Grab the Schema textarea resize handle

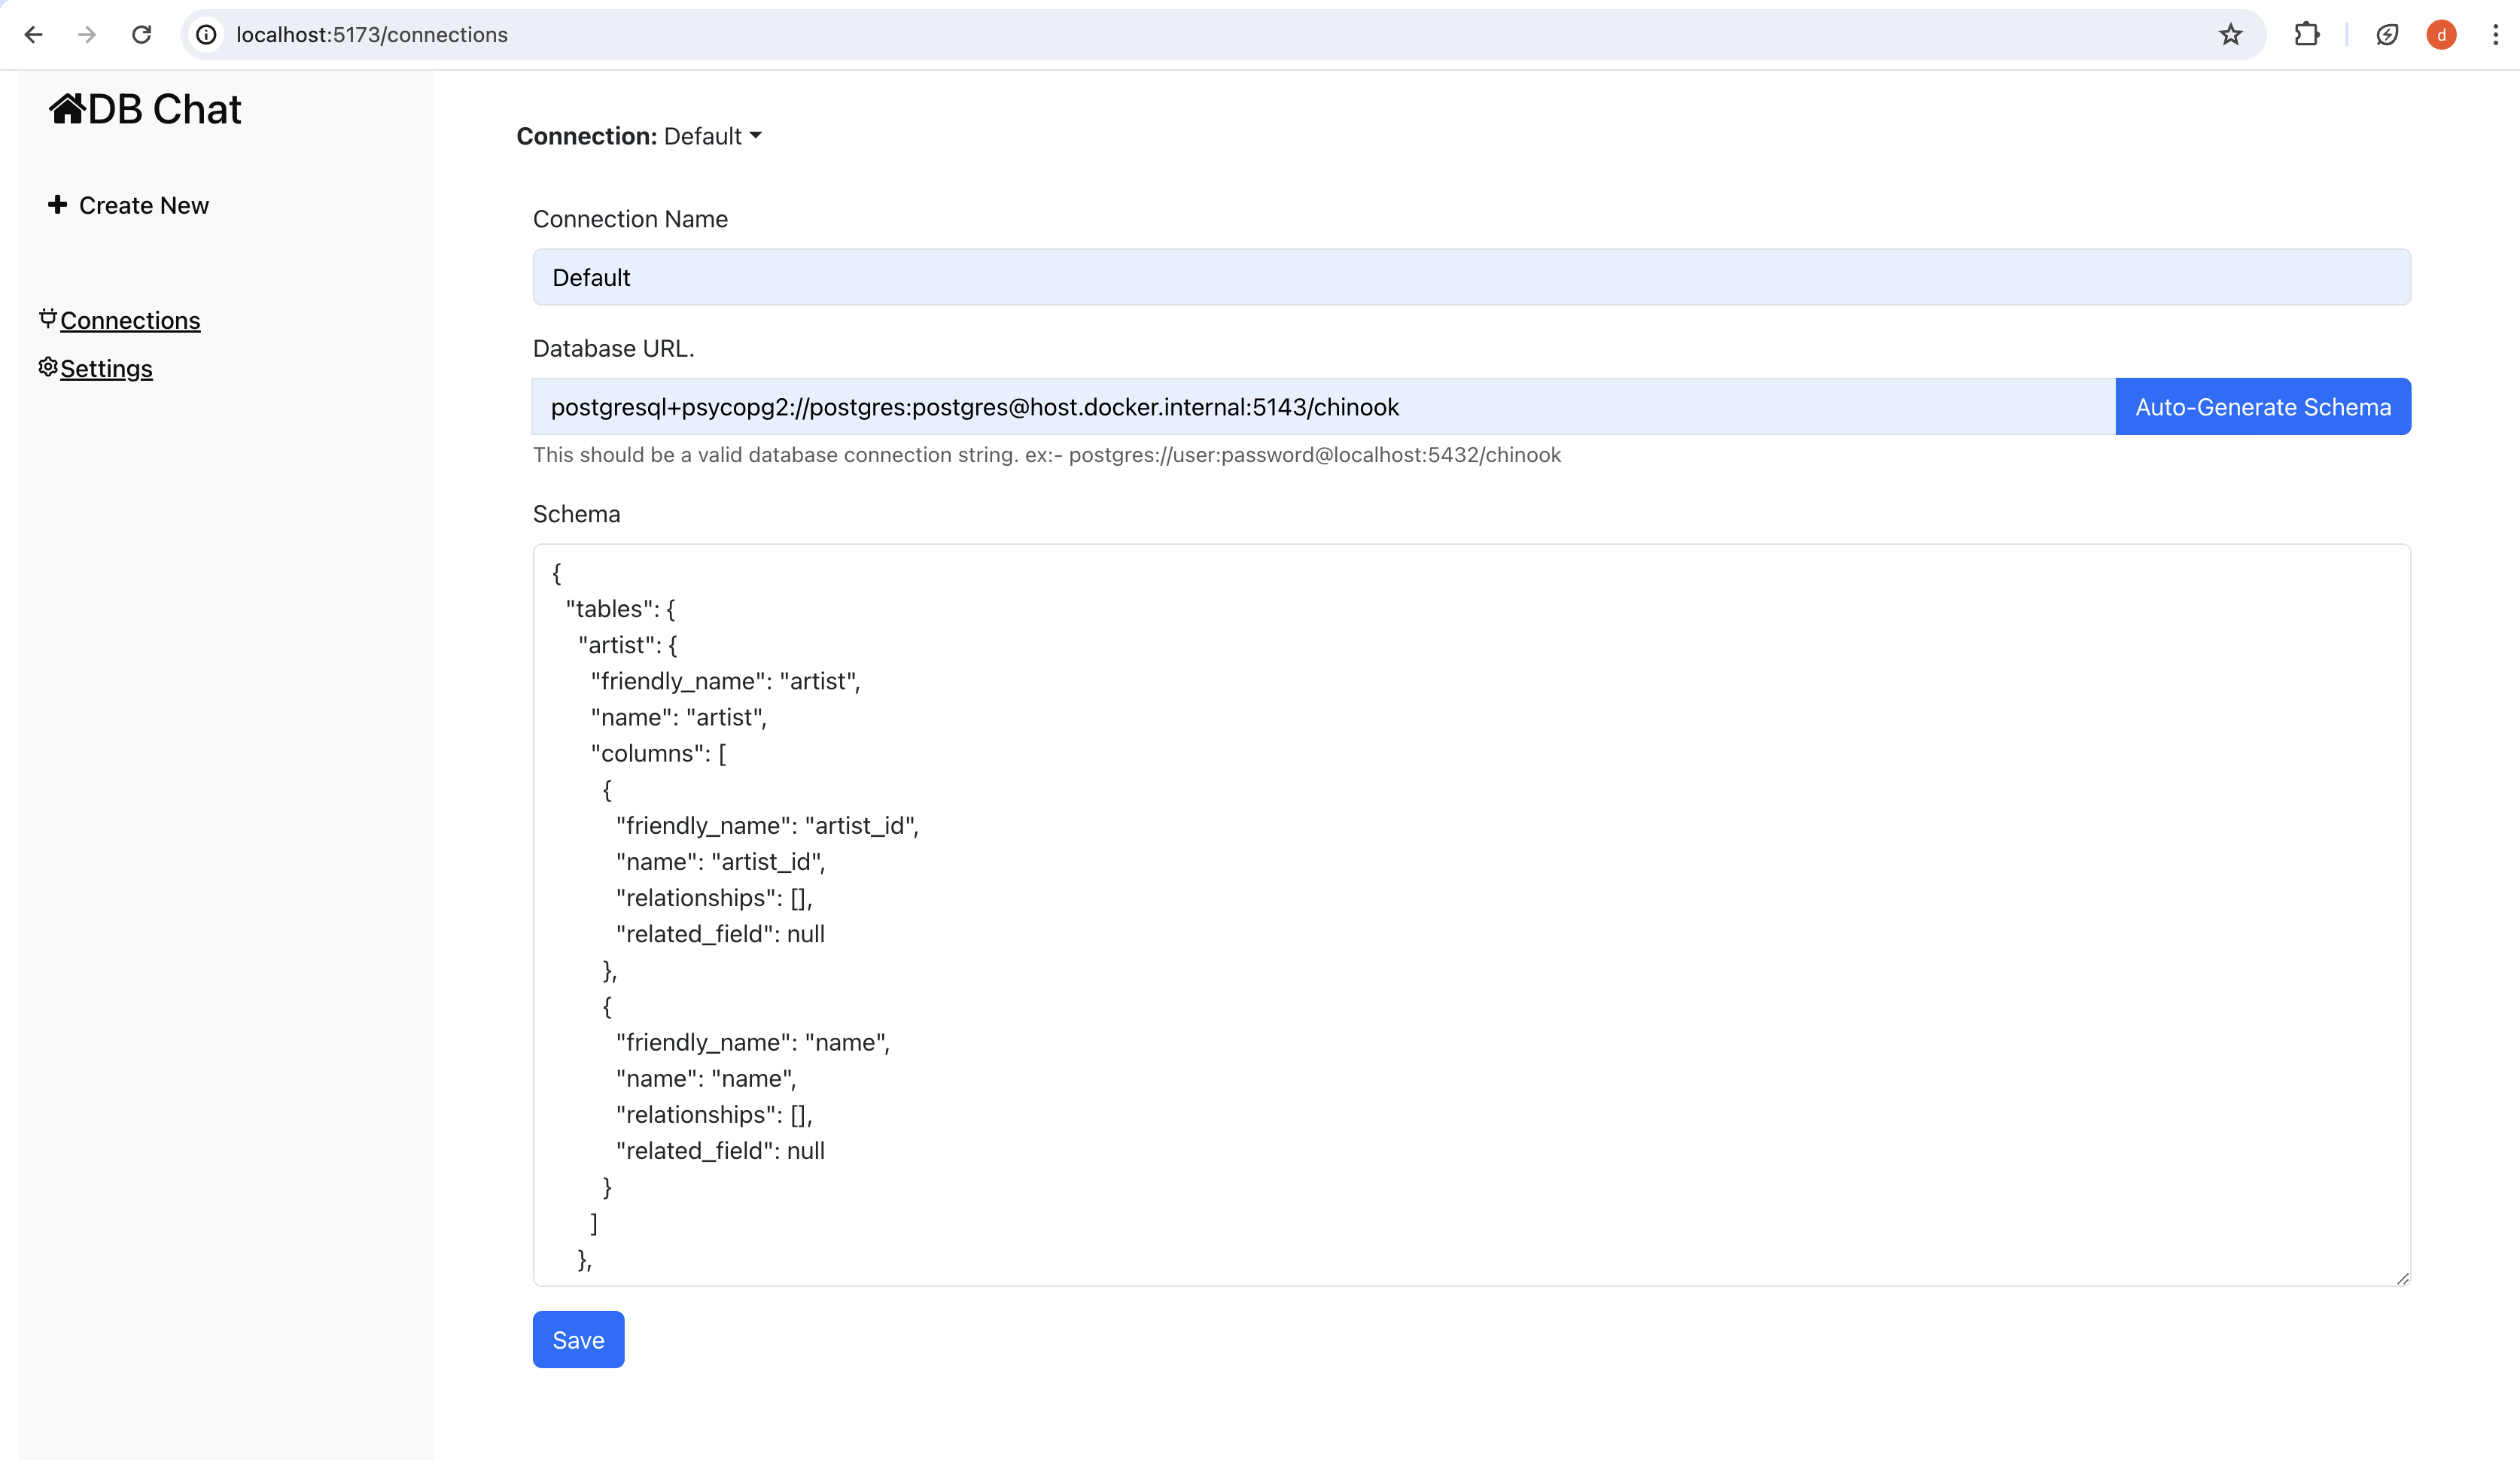pyautogui.click(x=2403, y=1278)
